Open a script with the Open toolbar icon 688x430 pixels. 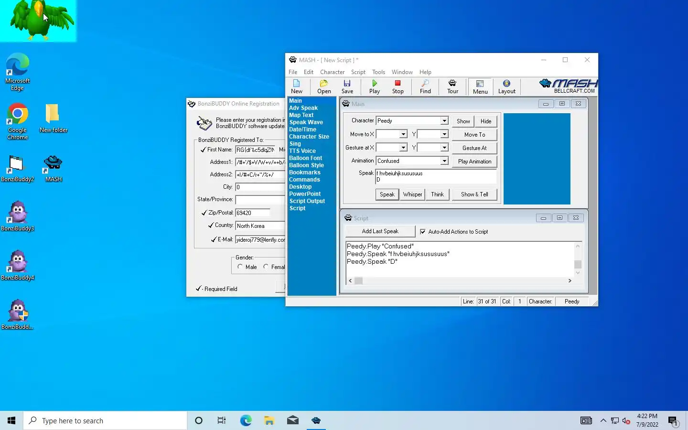(324, 87)
